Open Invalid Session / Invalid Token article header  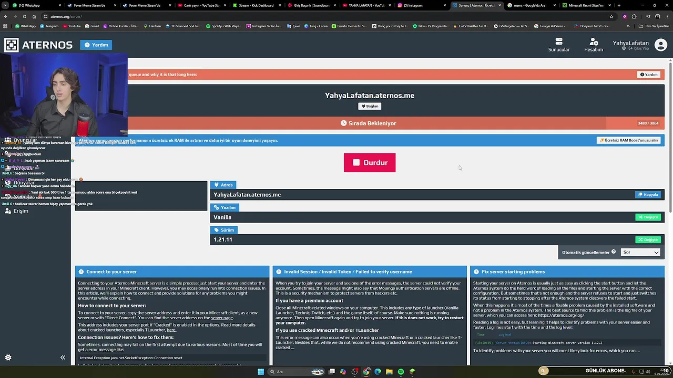370,272
